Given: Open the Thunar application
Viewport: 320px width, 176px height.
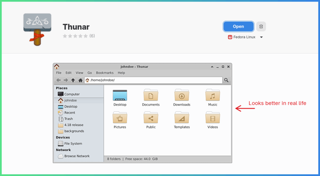Looking at the screenshot, I should [238, 27].
